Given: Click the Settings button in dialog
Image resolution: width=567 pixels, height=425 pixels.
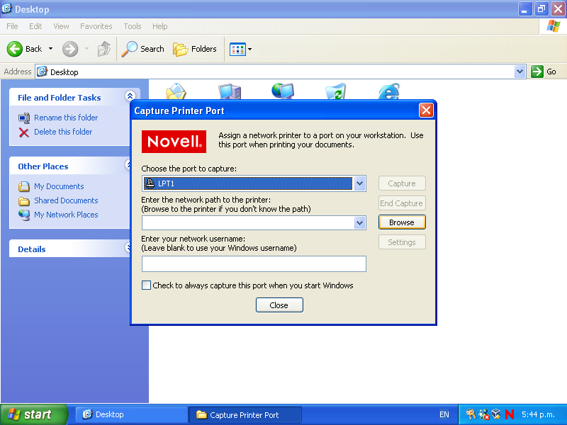Looking at the screenshot, I should (402, 242).
